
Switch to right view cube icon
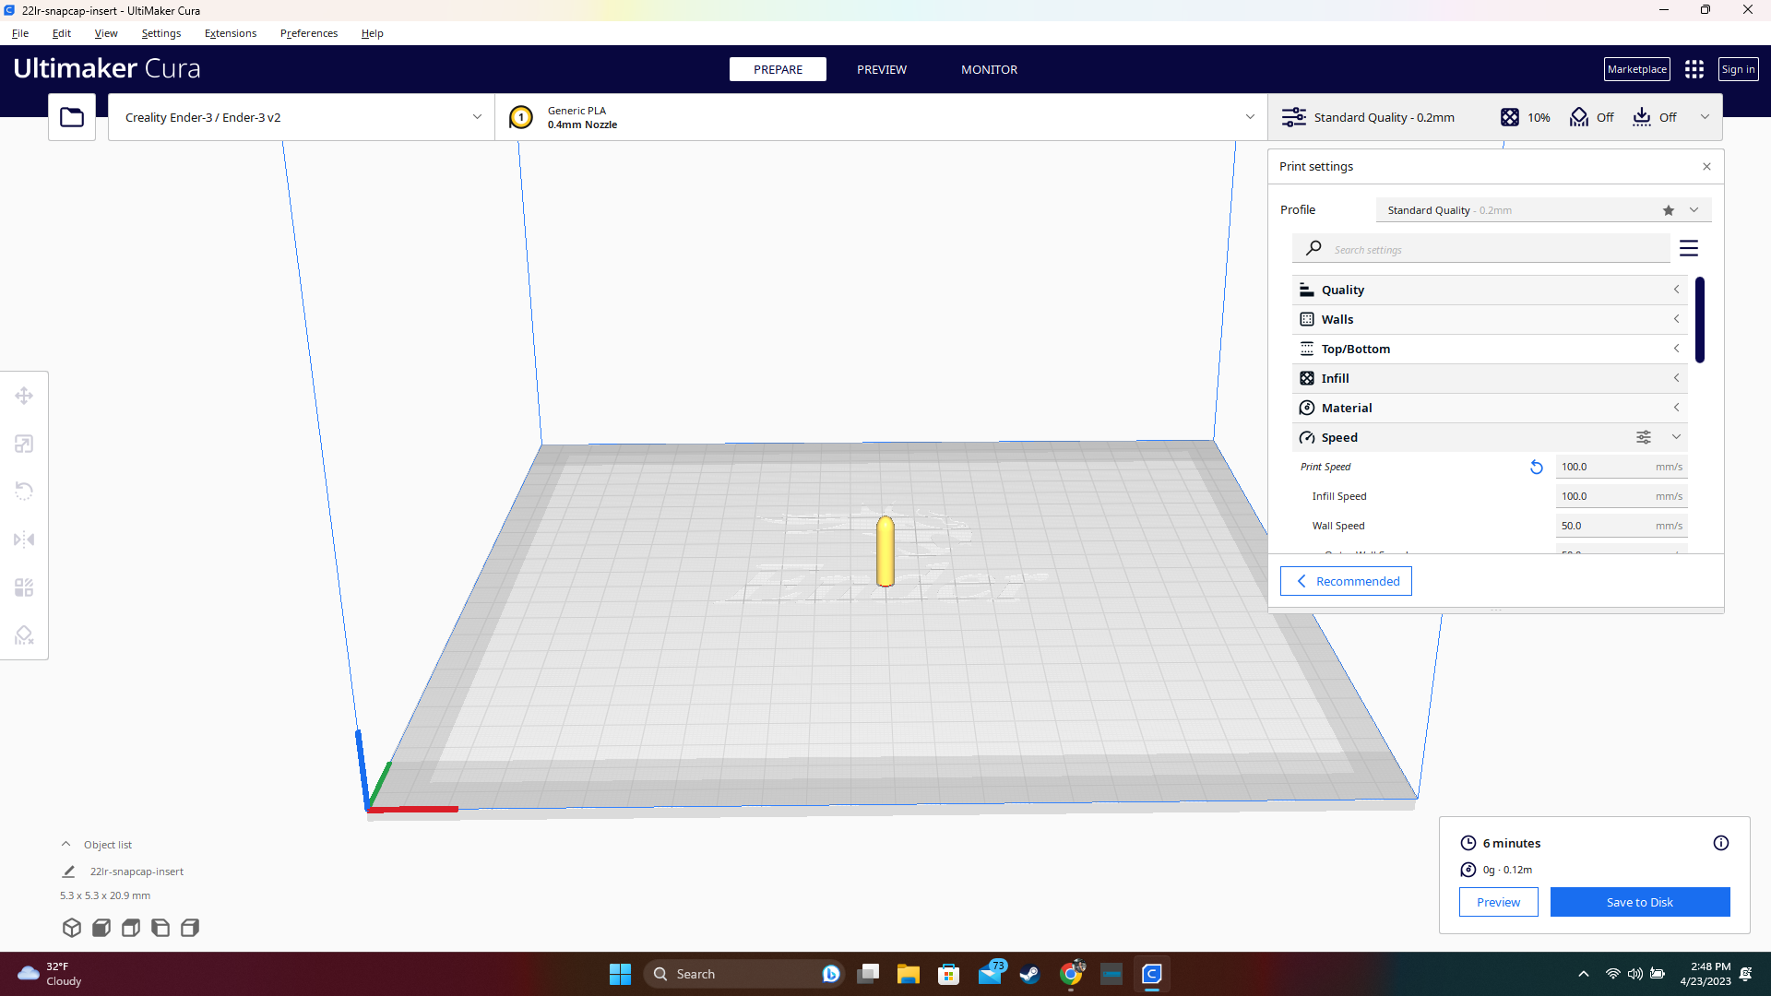[x=190, y=928]
